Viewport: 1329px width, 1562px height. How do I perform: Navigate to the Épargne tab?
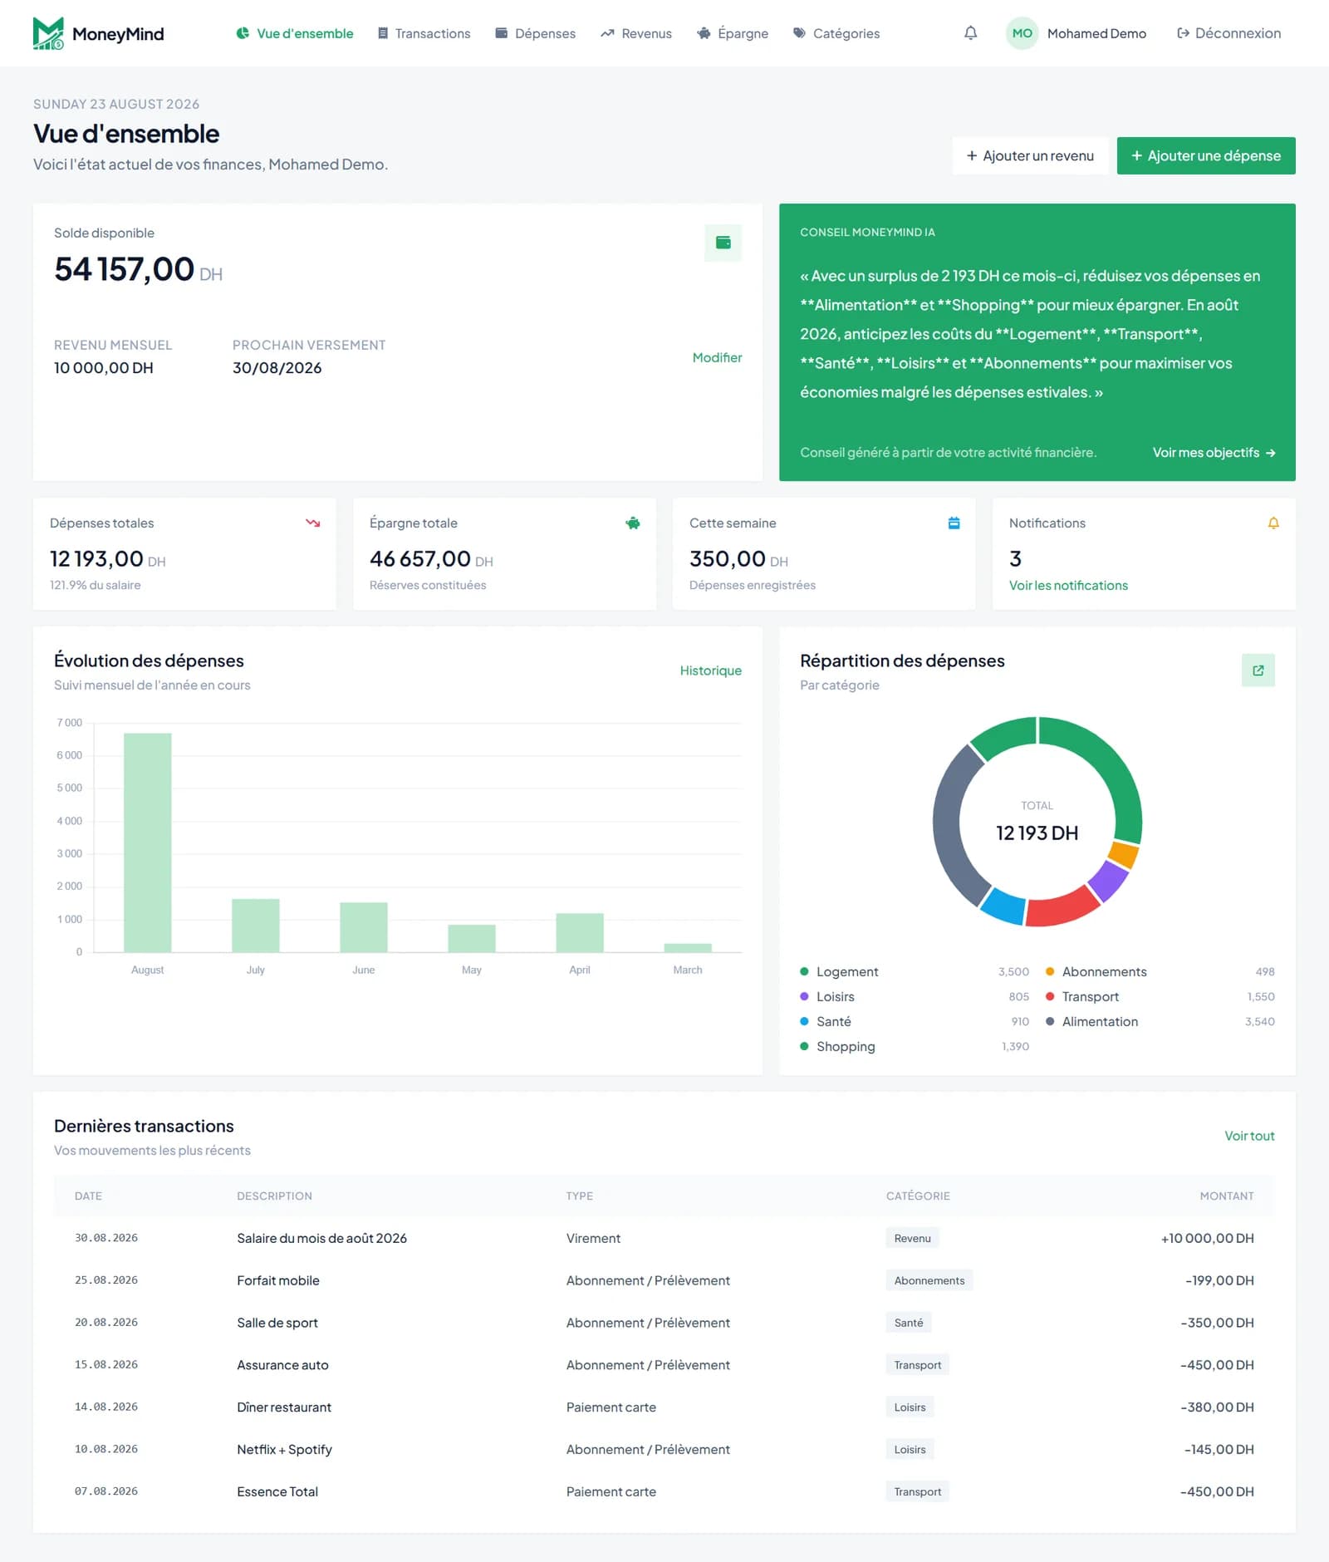(x=733, y=33)
